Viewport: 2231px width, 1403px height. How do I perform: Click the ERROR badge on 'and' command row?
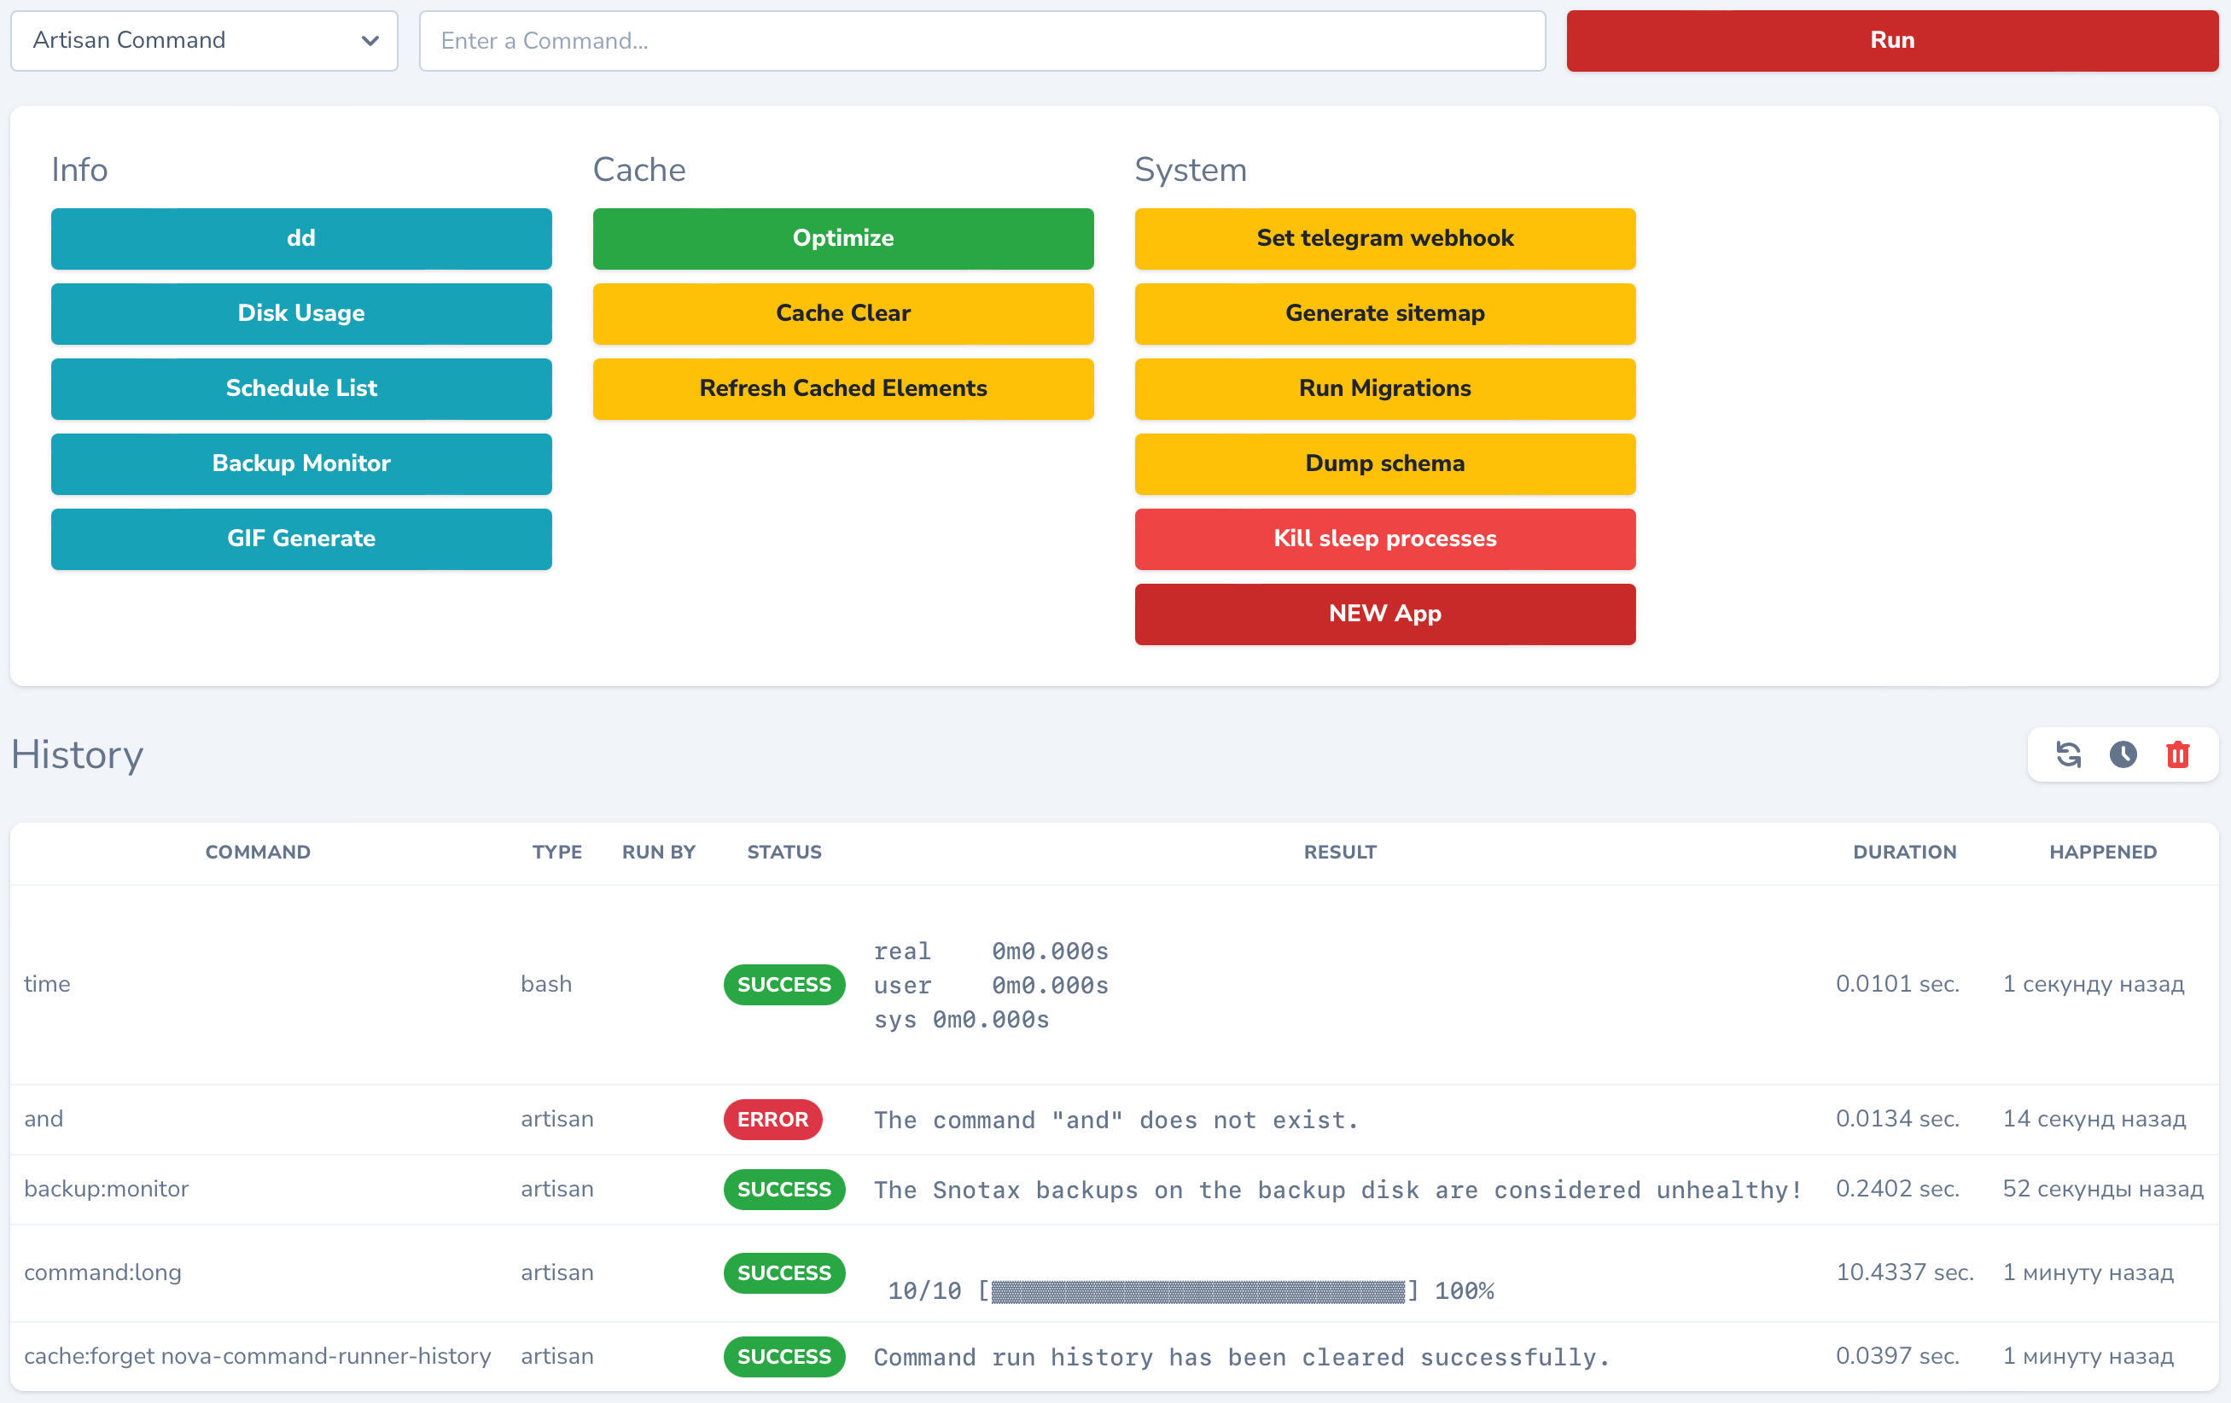(x=772, y=1119)
